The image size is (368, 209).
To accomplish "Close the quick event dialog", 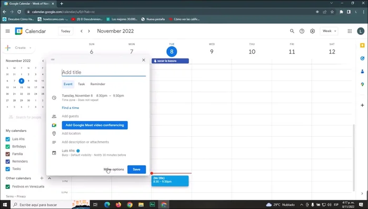I will (x=144, y=60).
